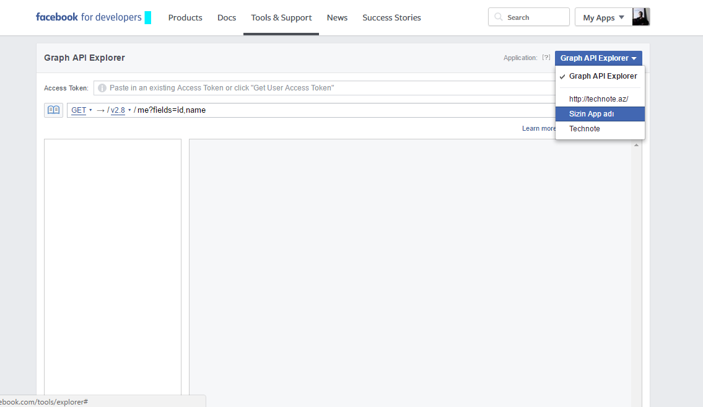The height and width of the screenshot is (407, 703).
Task: Click into the Access Token input field
Action: pyautogui.click(x=322, y=88)
